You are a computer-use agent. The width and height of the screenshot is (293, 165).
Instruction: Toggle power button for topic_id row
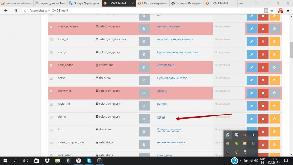pyautogui.click(x=274, y=42)
